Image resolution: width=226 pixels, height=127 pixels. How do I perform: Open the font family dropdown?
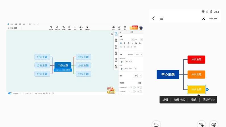point(126,39)
